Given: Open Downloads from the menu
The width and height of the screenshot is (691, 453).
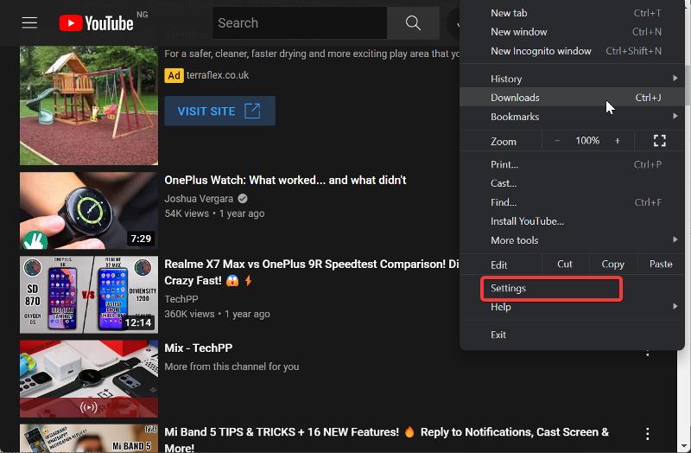Looking at the screenshot, I should pos(572,98).
